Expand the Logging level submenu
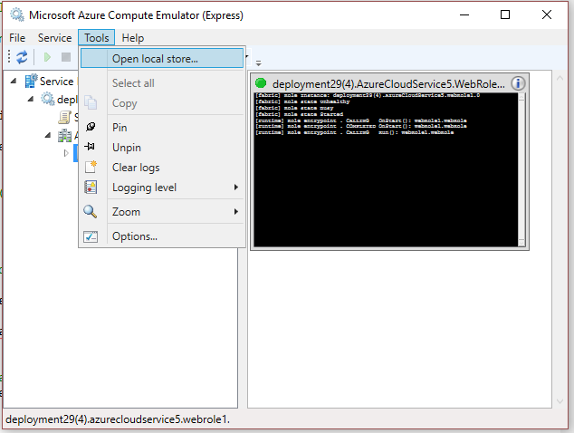 pyautogui.click(x=162, y=188)
